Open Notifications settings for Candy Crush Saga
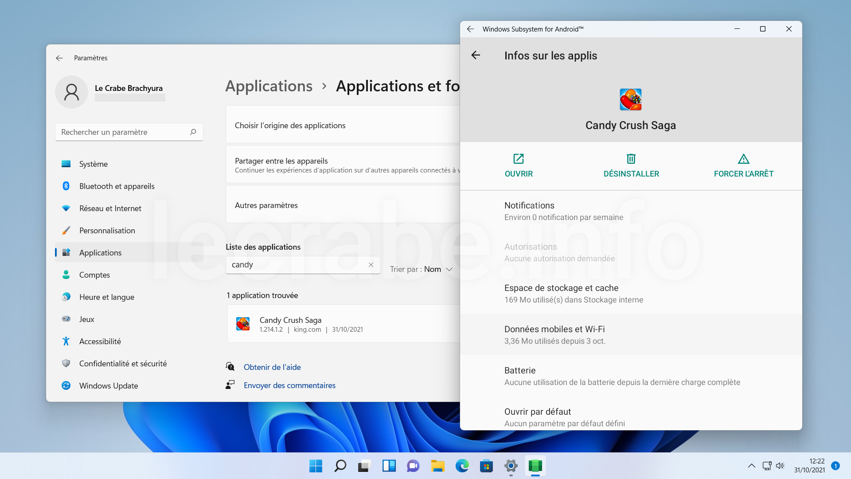 [x=631, y=211]
